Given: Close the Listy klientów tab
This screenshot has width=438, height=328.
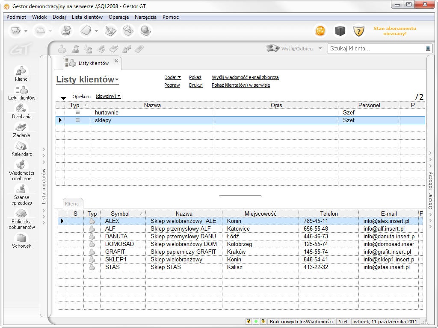Looking at the screenshot, I should (116, 61).
